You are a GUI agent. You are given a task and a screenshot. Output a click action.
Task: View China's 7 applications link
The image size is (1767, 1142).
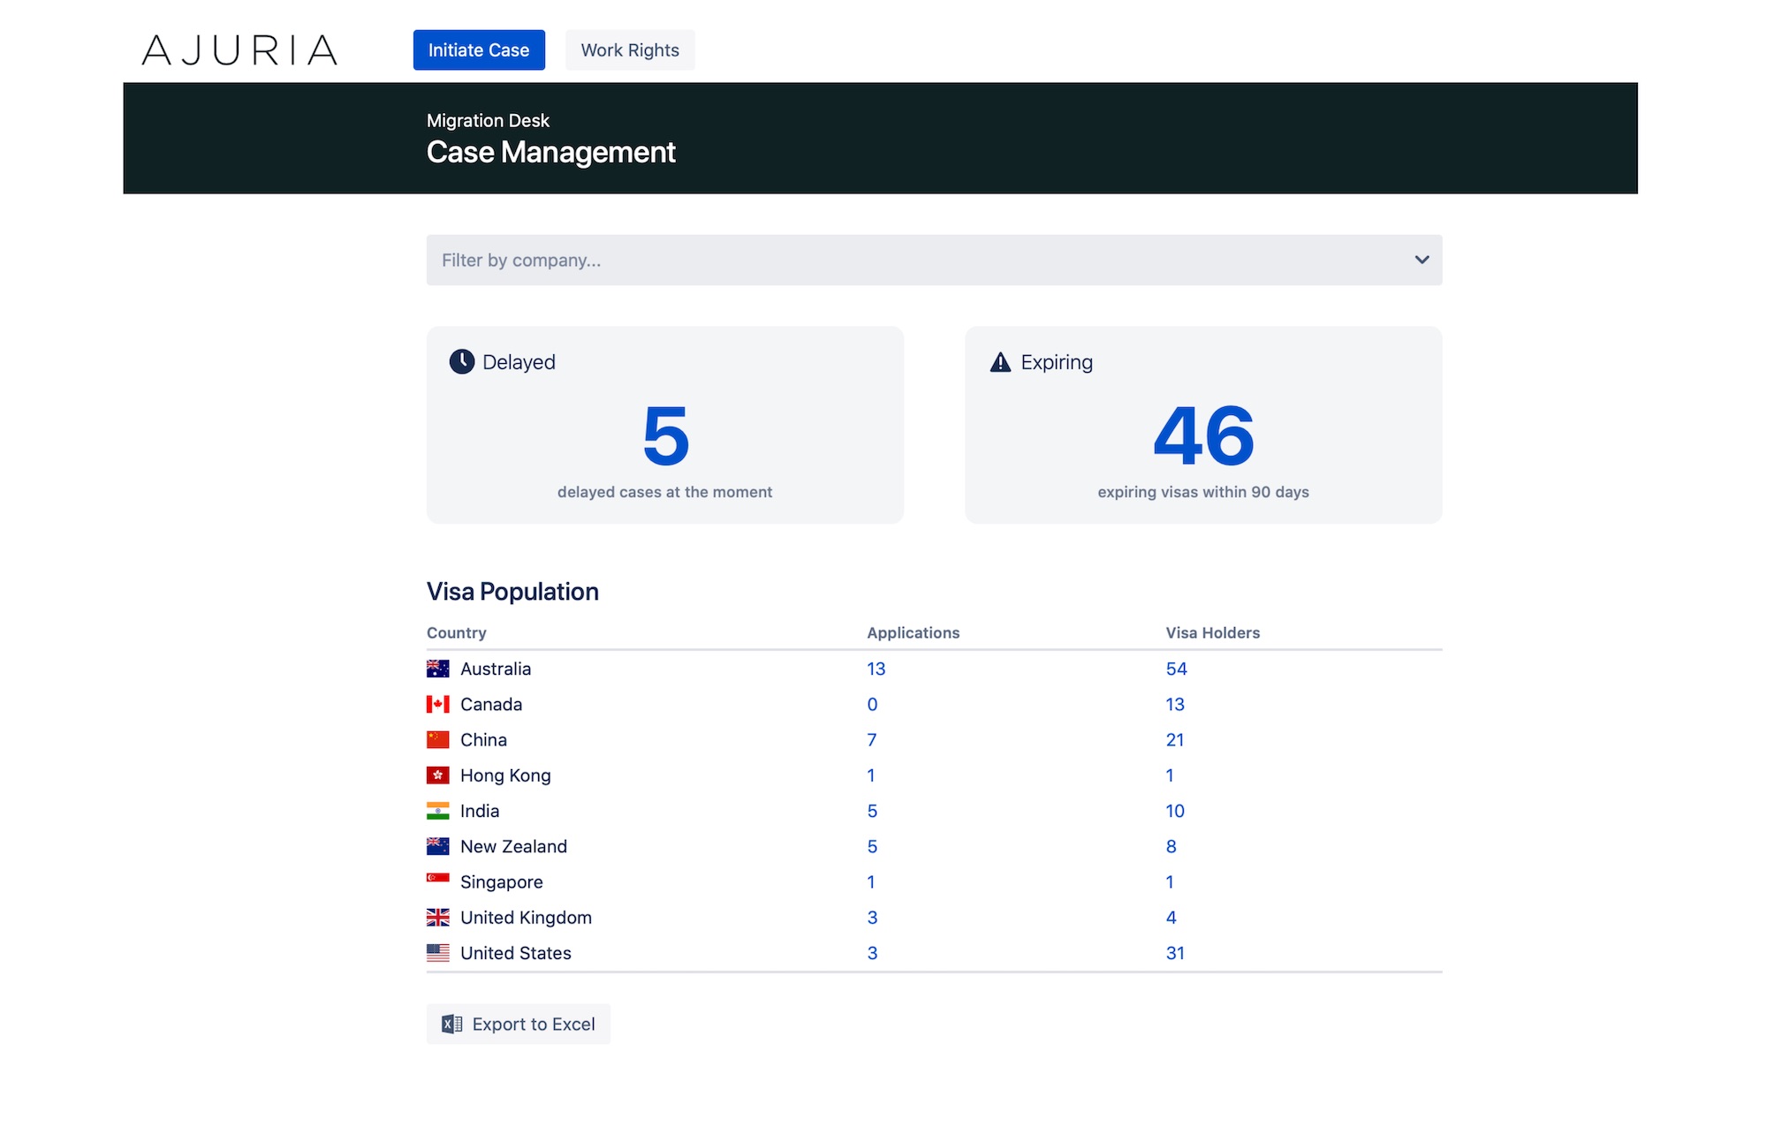872,739
